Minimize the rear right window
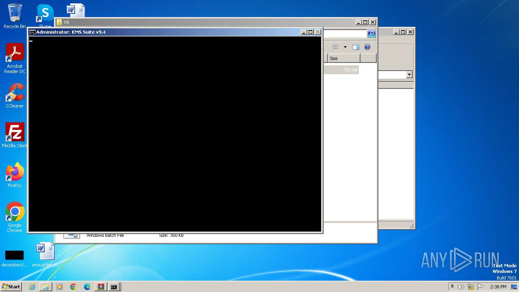Viewport: 519px width, 292px height. point(396,32)
